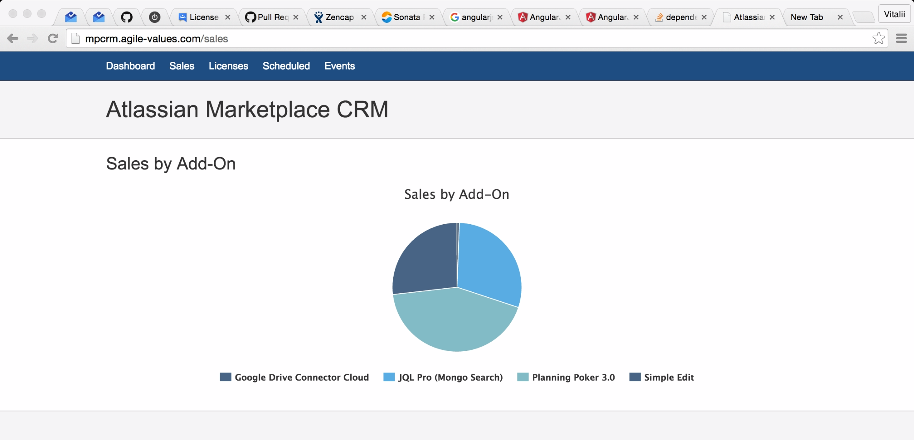This screenshot has width=914, height=440.
Task: Open the second pinned mail tab
Action: pos(99,17)
